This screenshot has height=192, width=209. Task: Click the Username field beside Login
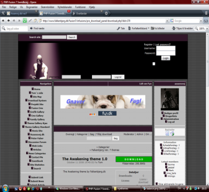pyautogui.click(x=166, y=48)
